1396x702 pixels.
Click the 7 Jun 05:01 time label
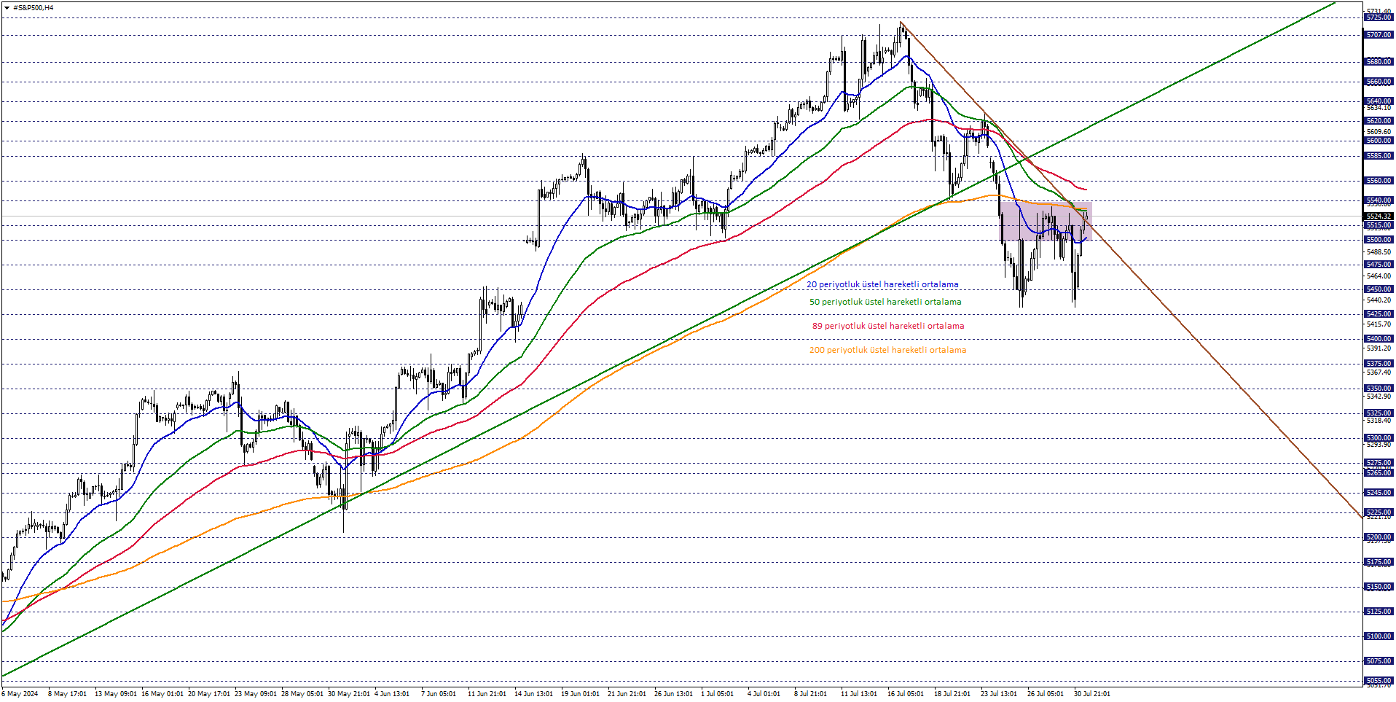point(439,694)
